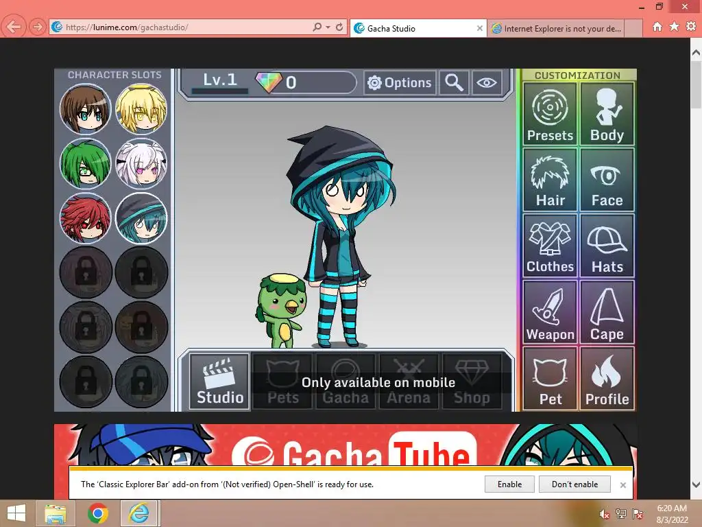
Task: Click the network tray icon
Action: 621,514
